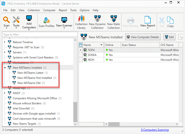
Task: Click the horizontal scrollbar thumb in grid
Action: coord(114,124)
